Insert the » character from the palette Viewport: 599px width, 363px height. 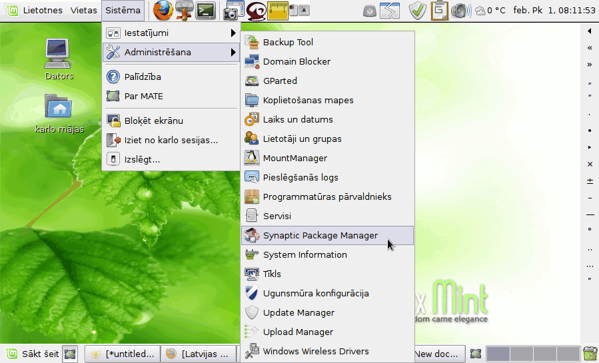coord(590,65)
